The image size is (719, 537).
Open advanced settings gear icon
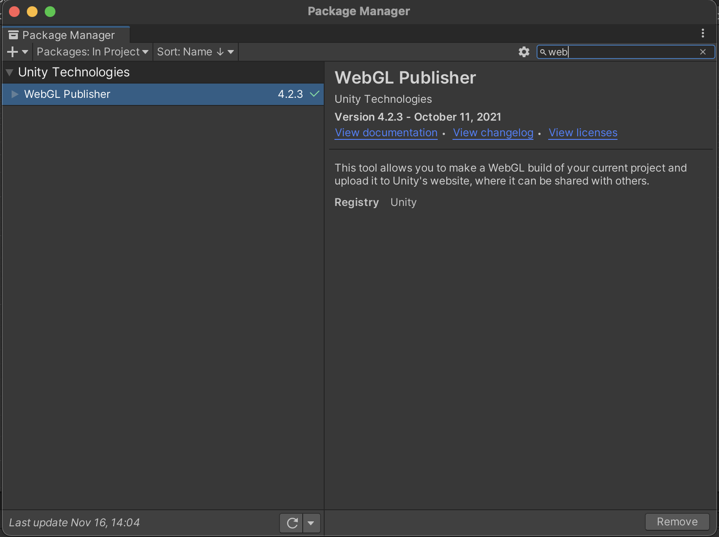(x=524, y=52)
